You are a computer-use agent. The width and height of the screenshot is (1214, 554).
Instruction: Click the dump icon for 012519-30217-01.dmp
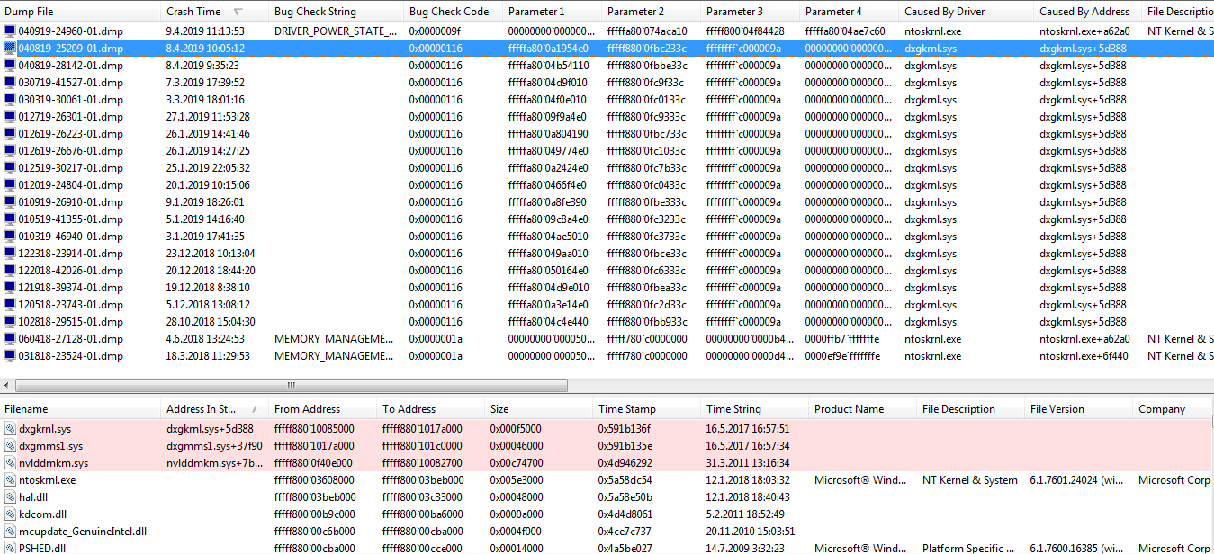10,168
